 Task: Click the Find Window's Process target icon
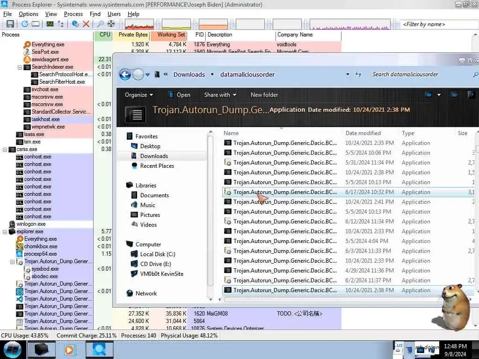pyautogui.click(x=111, y=24)
